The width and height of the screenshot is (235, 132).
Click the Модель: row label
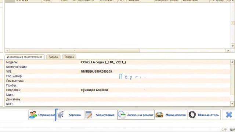coord(12,62)
